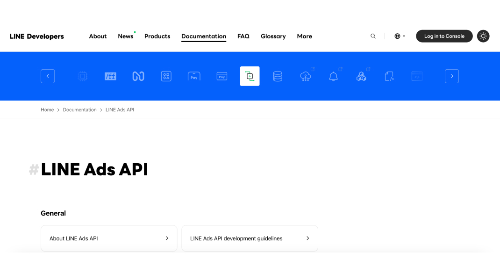Select the highlighted LINE Ads API icon
This screenshot has width=500, height=274.
[x=250, y=76]
